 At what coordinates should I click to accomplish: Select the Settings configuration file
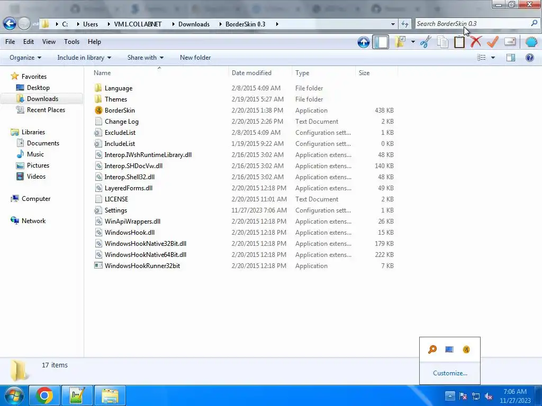(116, 210)
